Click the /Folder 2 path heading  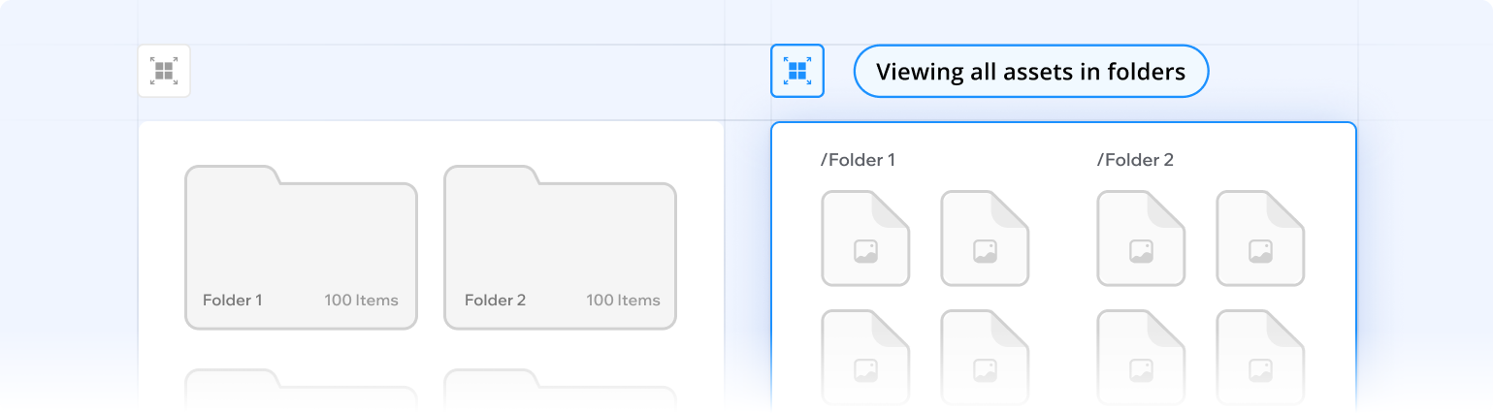(x=1135, y=160)
